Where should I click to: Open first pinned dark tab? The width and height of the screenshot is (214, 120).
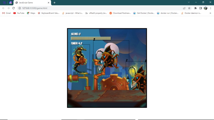(4, 3)
